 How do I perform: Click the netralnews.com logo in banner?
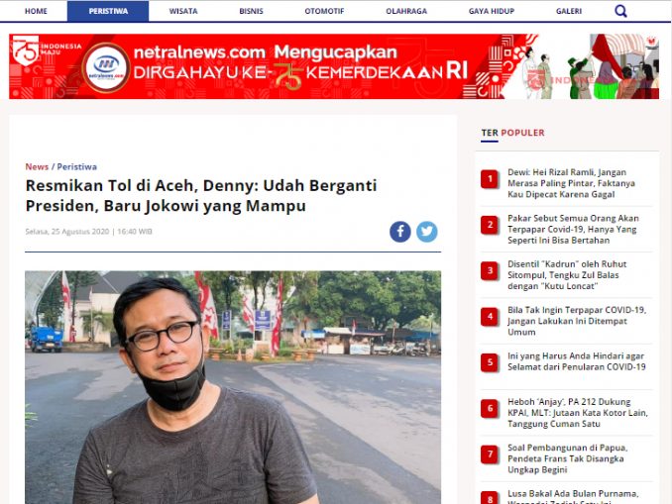[106, 67]
